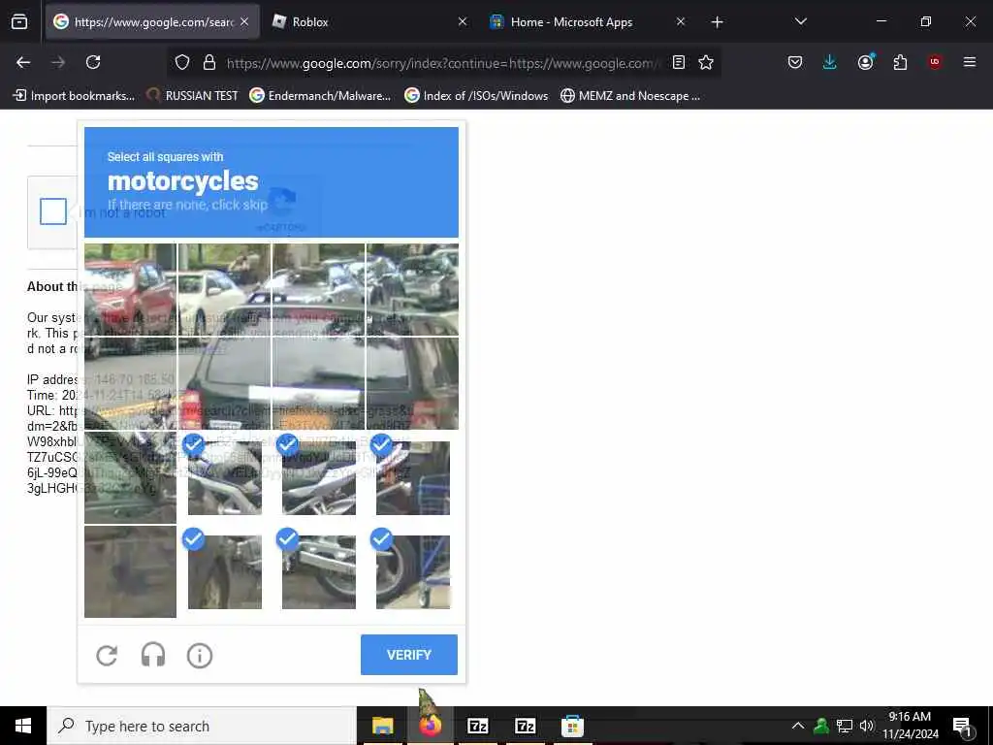Expand the list all tabs dropdown arrow
Viewport: 993px width, 745px height.
coord(800,21)
